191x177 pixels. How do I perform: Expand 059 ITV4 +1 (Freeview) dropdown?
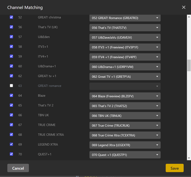click(x=125, y=57)
